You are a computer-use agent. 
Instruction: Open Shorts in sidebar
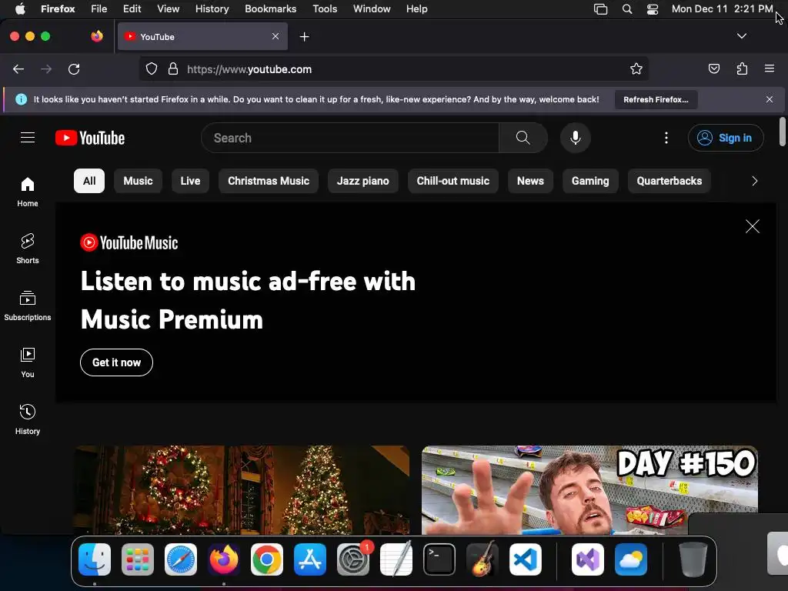coord(28,249)
